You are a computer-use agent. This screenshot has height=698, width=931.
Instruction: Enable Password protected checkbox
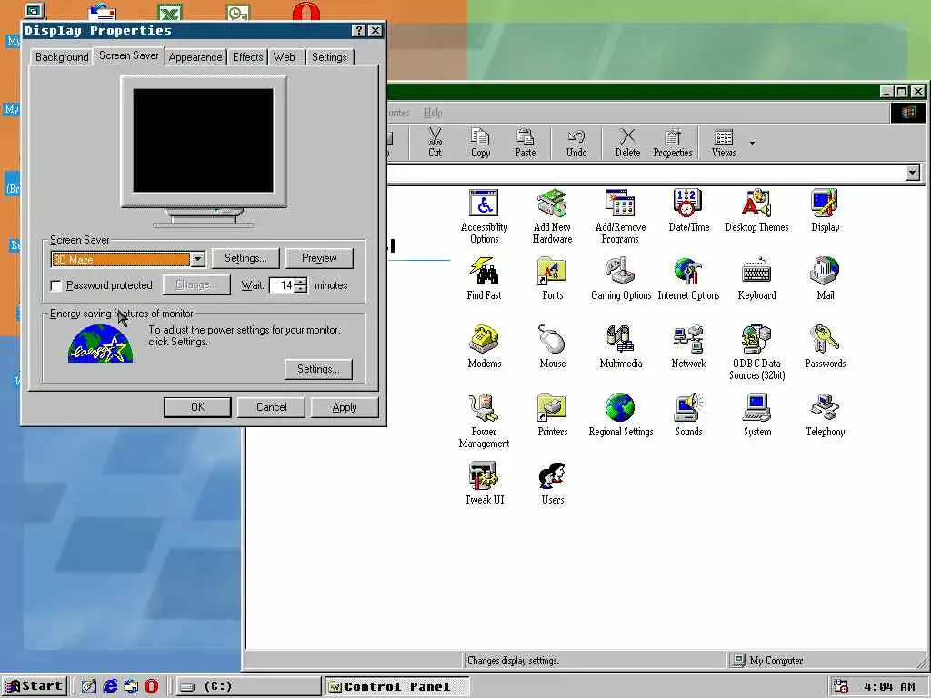[56, 286]
